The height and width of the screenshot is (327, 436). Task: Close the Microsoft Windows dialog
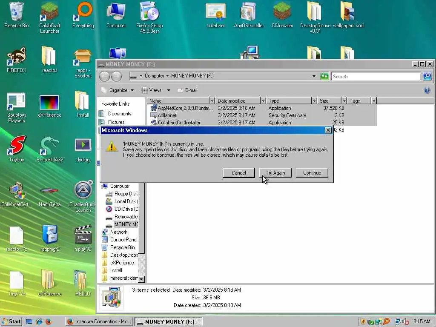coord(328,130)
